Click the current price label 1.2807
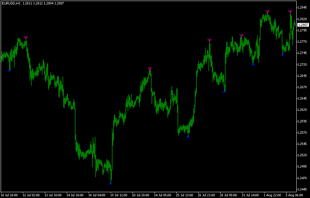 coord(303,25)
